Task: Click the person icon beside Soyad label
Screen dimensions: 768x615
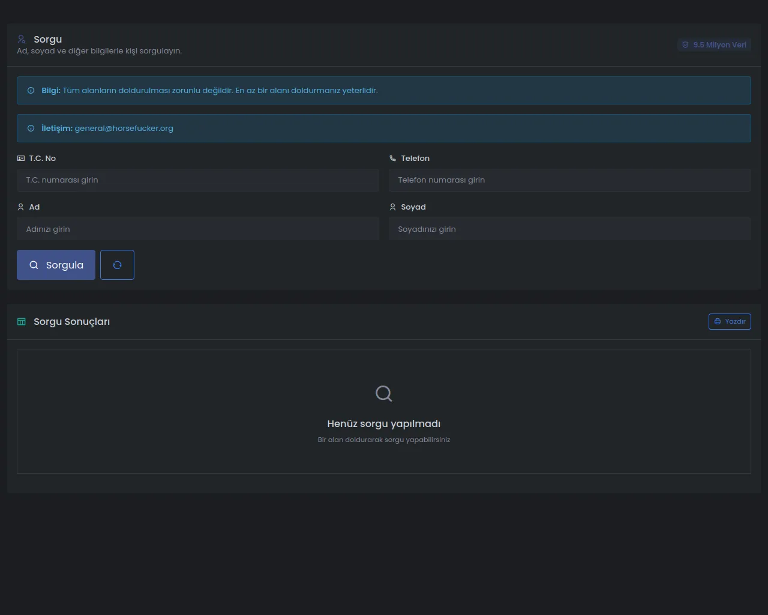Action: point(393,207)
